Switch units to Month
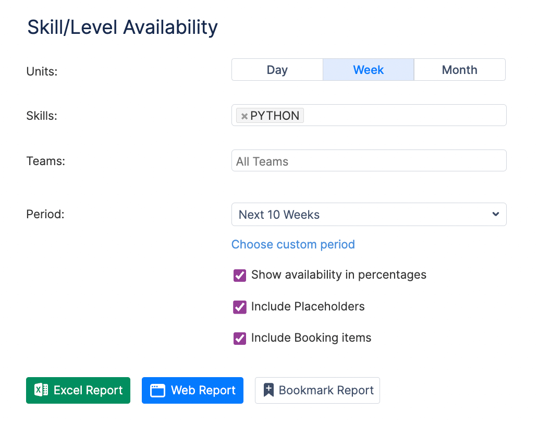 pyautogui.click(x=459, y=70)
